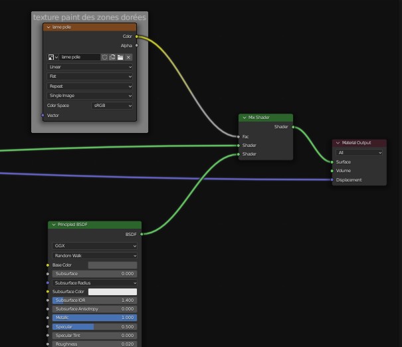The height and width of the screenshot is (347, 402).
Task: Click Surface input socket on Material Output
Action: [x=332, y=162]
